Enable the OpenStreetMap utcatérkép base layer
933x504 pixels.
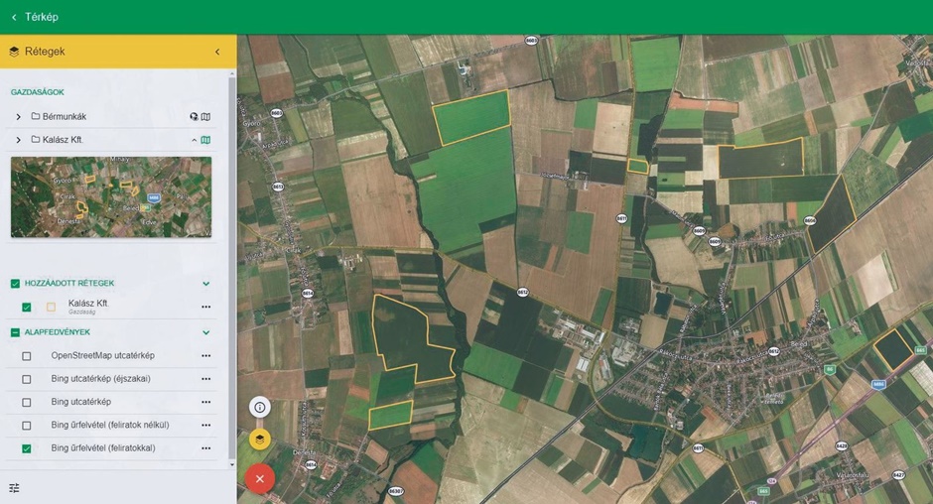27,356
